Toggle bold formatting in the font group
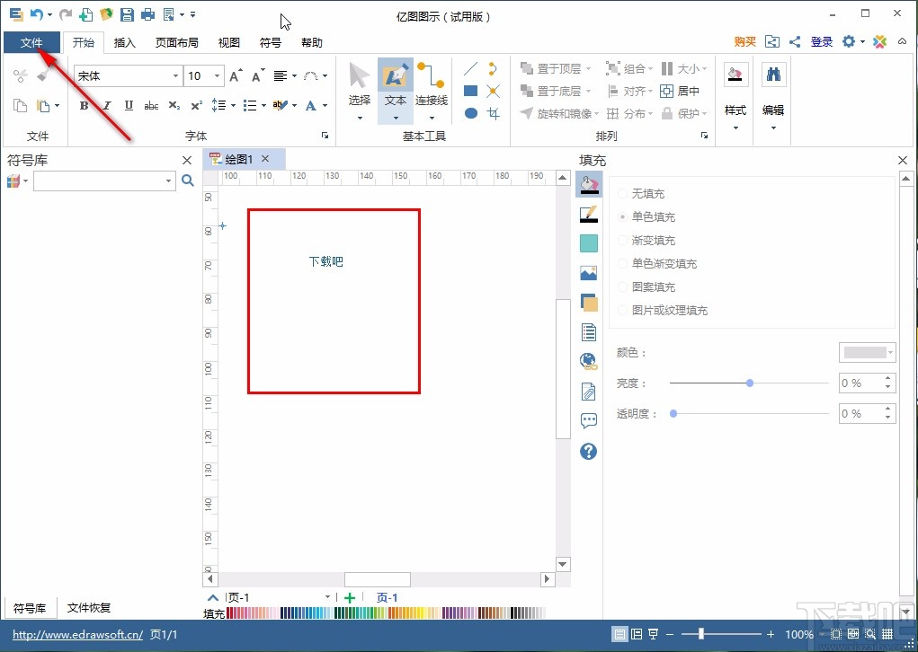The width and height of the screenshot is (918, 652). point(83,105)
